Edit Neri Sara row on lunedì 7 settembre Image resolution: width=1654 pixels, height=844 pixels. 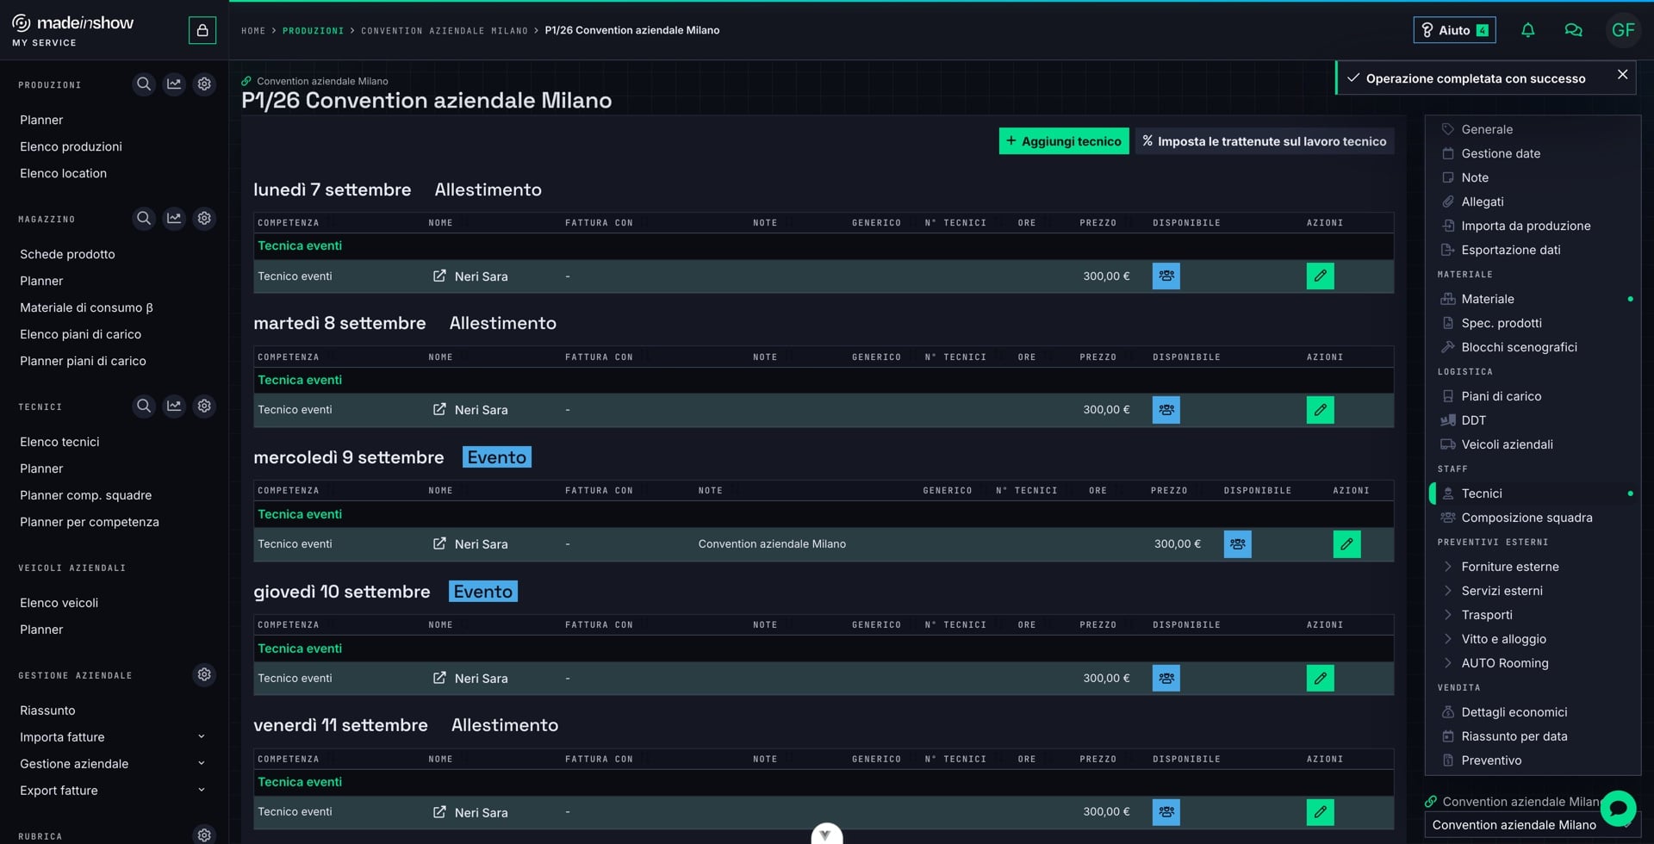[1320, 276]
